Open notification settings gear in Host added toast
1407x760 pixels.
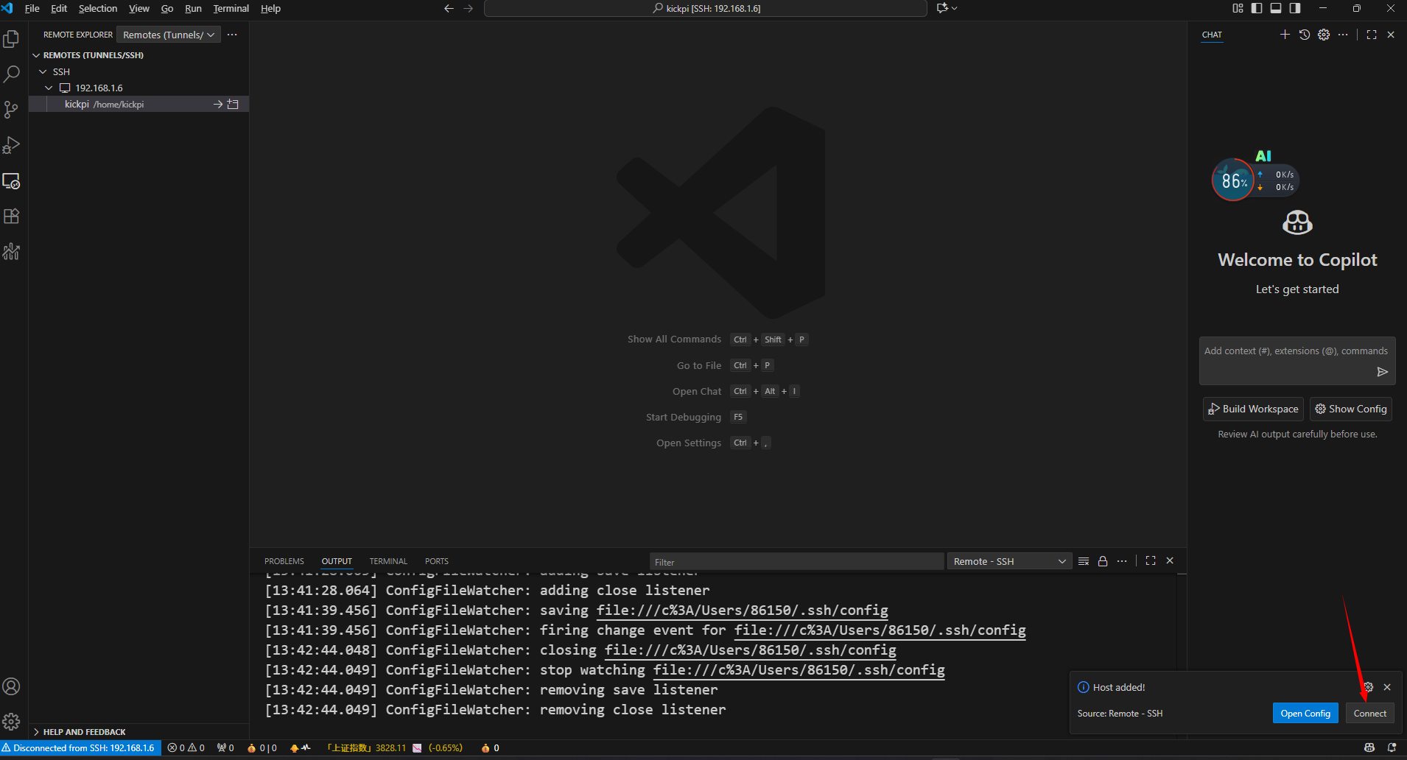[1368, 687]
